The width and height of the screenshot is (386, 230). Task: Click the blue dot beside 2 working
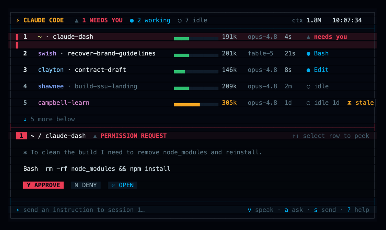132,21
